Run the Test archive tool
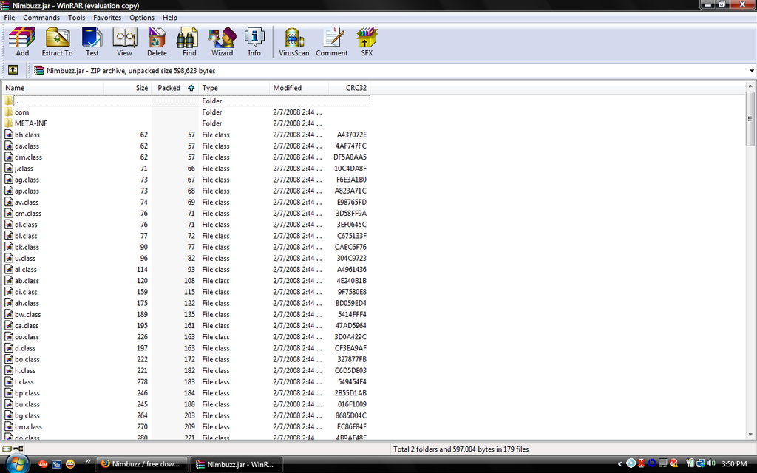This screenshot has width=757, height=473. coord(92,42)
